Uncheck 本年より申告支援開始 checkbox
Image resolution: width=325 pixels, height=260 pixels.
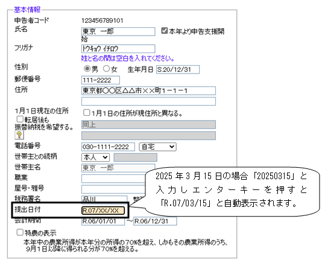pyautogui.click(x=164, y=31)
